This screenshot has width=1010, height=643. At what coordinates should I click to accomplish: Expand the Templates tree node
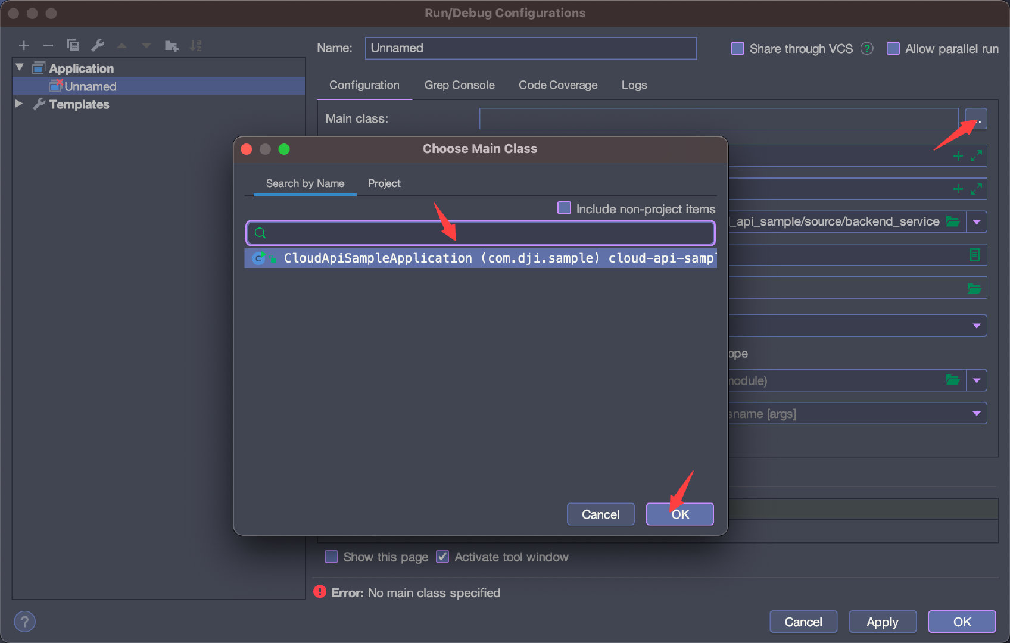tap(19, 104)
